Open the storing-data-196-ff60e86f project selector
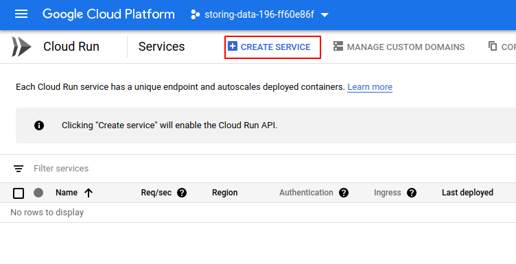The image size is (516, 264). point(259,14)
